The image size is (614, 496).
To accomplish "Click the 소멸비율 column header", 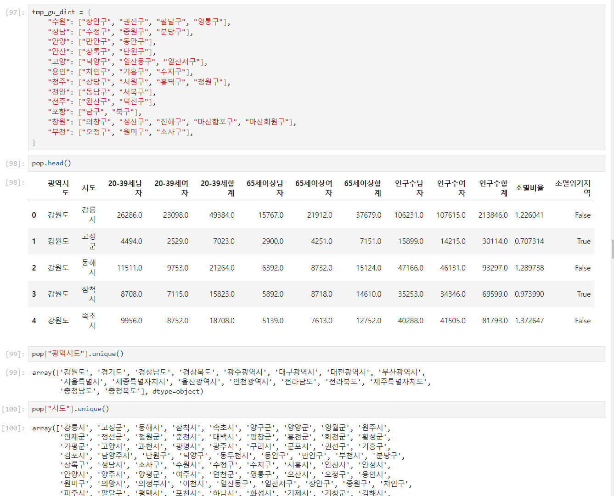I will click(530, 188).
